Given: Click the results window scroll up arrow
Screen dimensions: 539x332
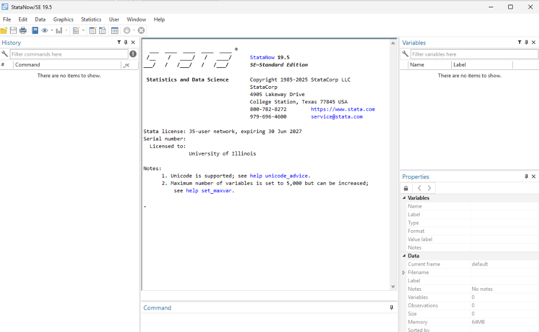Looking at the screenshot, I should (x=393, y=43).
